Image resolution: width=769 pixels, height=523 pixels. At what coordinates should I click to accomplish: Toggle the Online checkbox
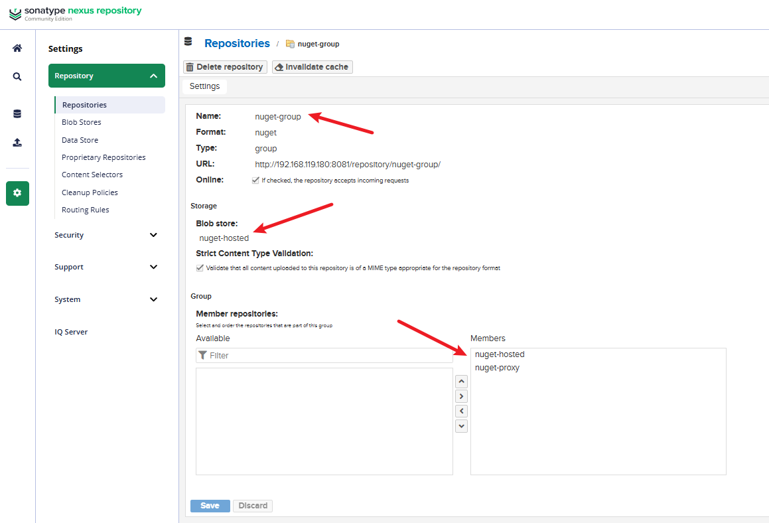[255, 180]
